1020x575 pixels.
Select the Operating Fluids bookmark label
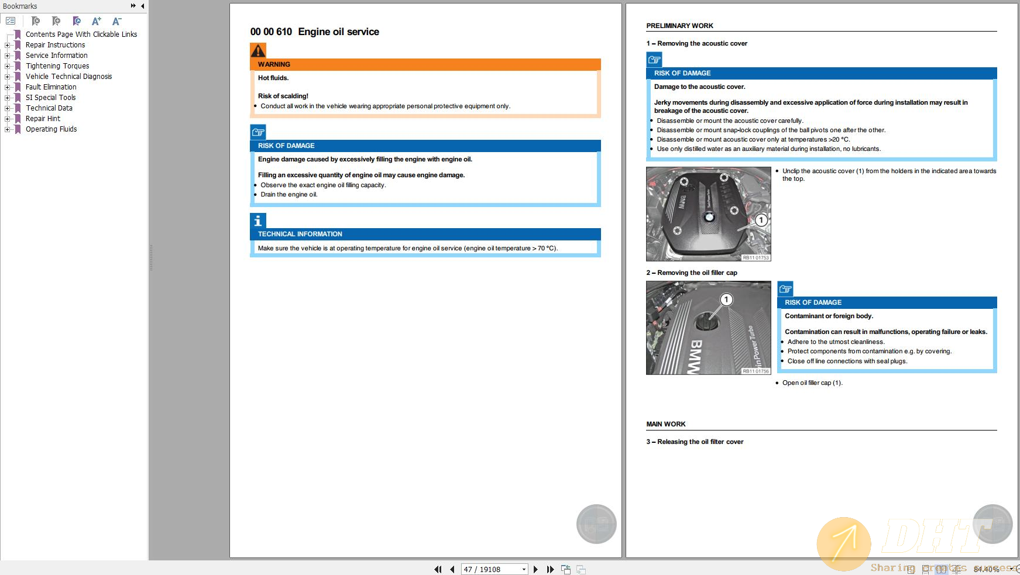[x=51, y=129]
